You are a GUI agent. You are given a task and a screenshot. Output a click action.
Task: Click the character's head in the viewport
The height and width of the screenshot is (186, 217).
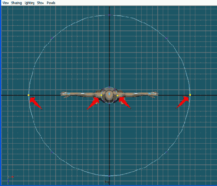point(109,95)
